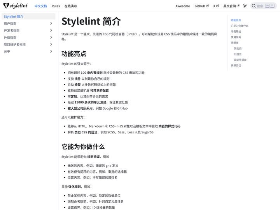The width and height of the screenshot is (280, 210).
Task: Click the search magnifier icon
Action: [x=254, y=6]
